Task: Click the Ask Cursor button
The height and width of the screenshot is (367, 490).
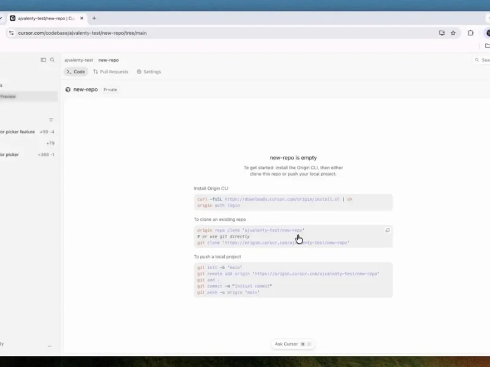Action: pos(293,344)
